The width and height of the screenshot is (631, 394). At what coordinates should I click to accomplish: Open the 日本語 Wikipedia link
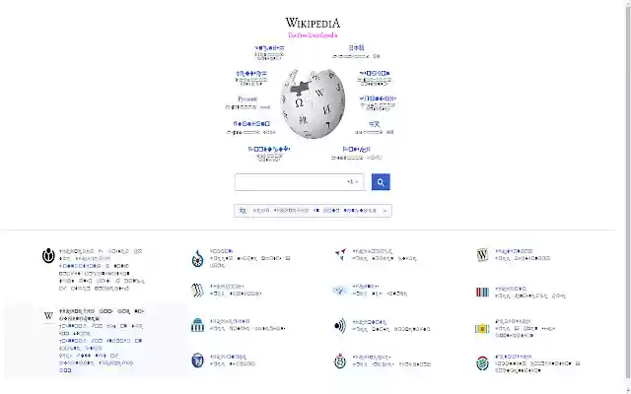(356, 48)
